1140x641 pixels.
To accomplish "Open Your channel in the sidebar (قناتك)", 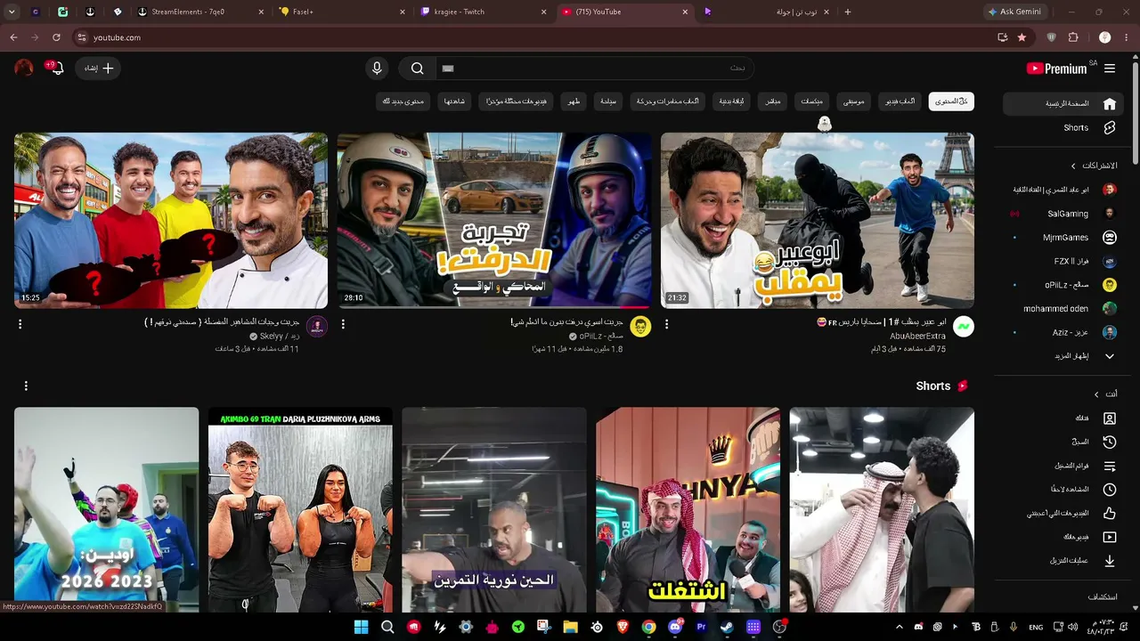I will coord(1065,418).
